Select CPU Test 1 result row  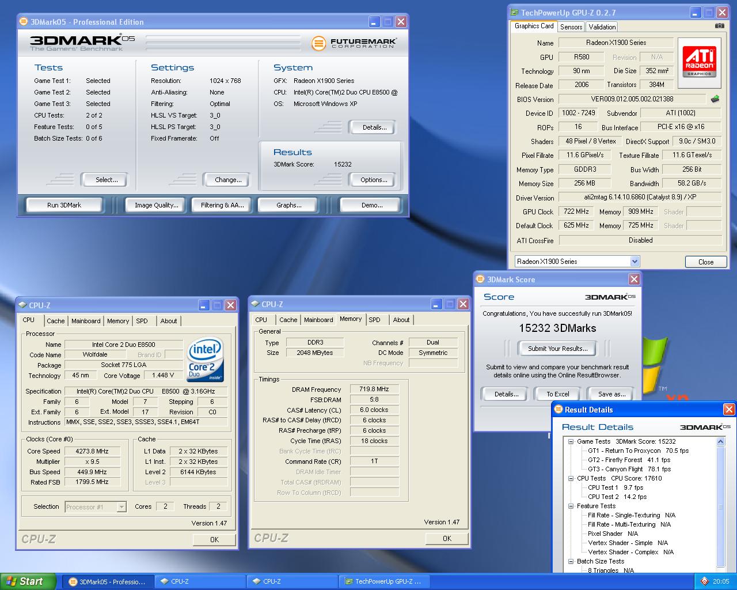click(x=616, y=487)
